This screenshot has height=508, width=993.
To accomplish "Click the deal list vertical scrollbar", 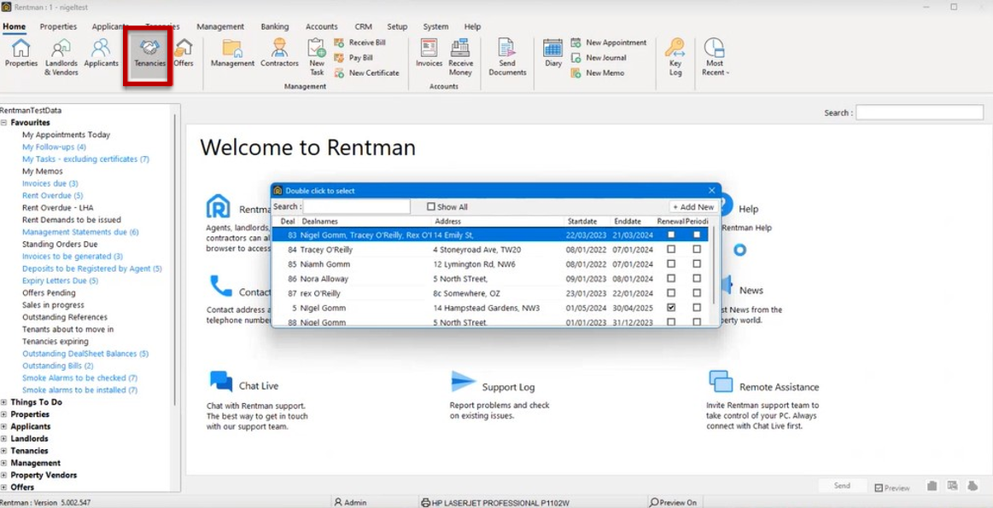I will coord(714,265).
